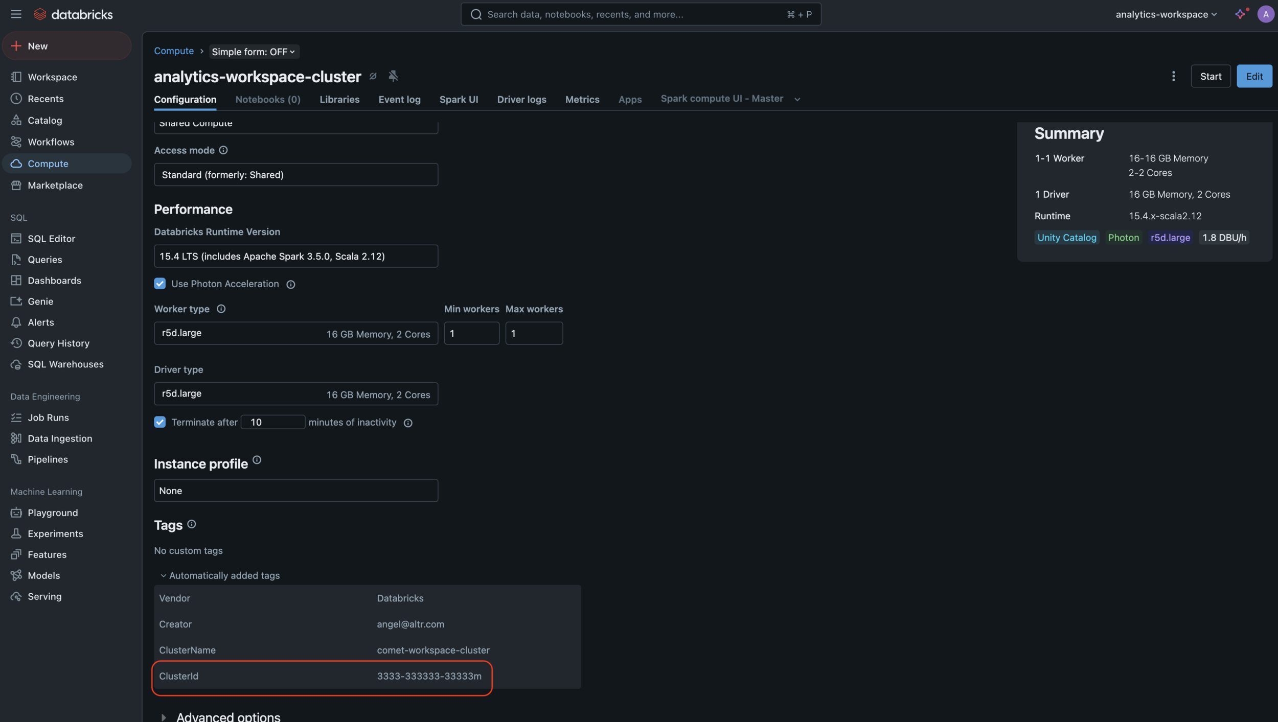Image resolution: width=1278 pixels, height=722 pixels.
Task: Click the Instance profile info icon
Action: 257,460
